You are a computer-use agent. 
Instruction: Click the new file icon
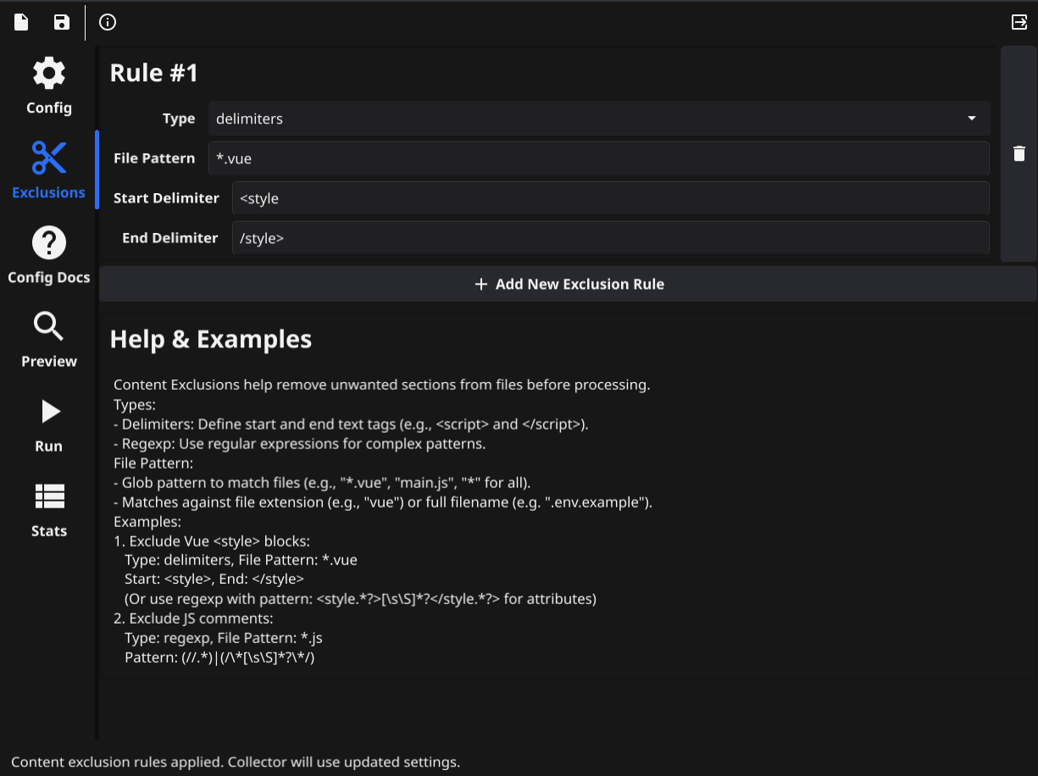coord(21,22)
